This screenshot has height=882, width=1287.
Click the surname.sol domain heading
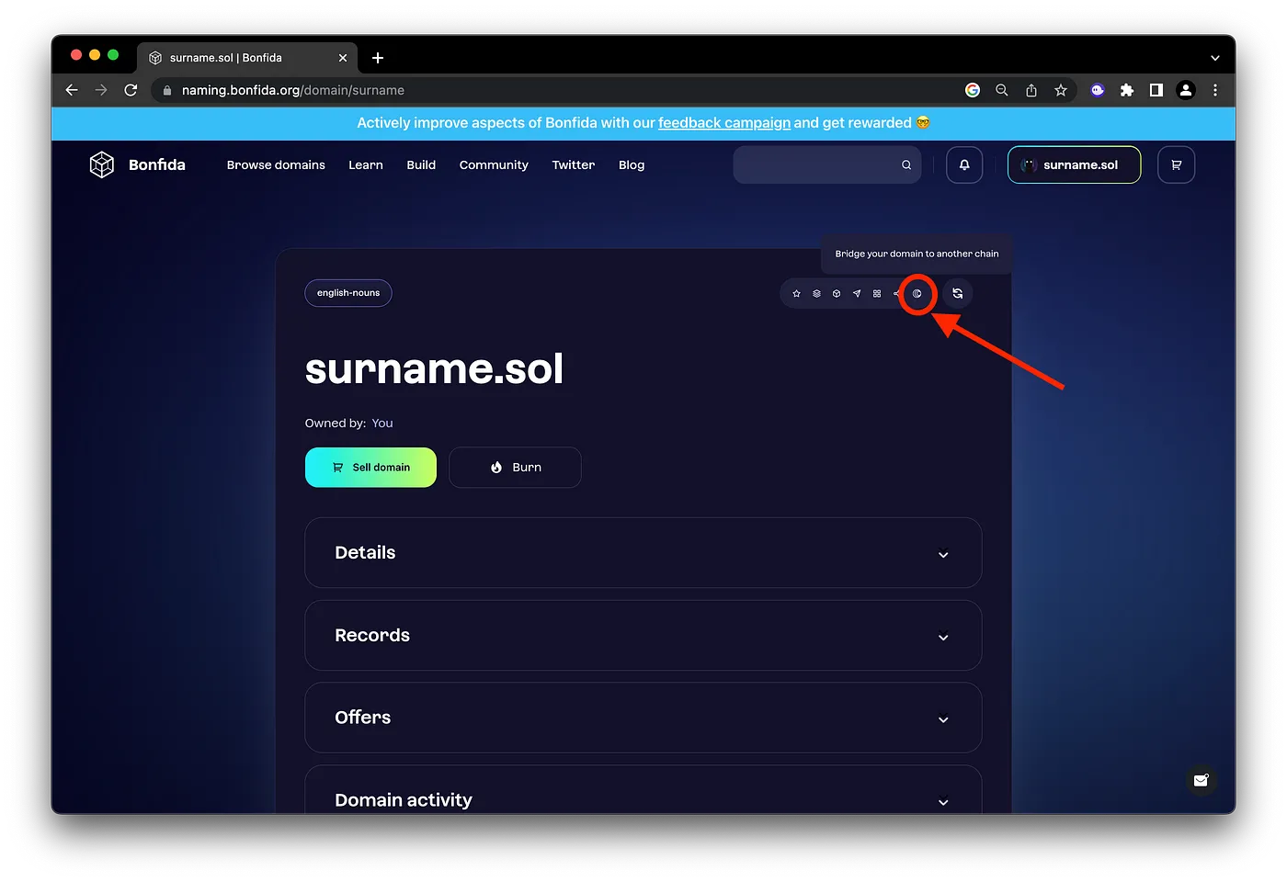[x=434, y=368]
